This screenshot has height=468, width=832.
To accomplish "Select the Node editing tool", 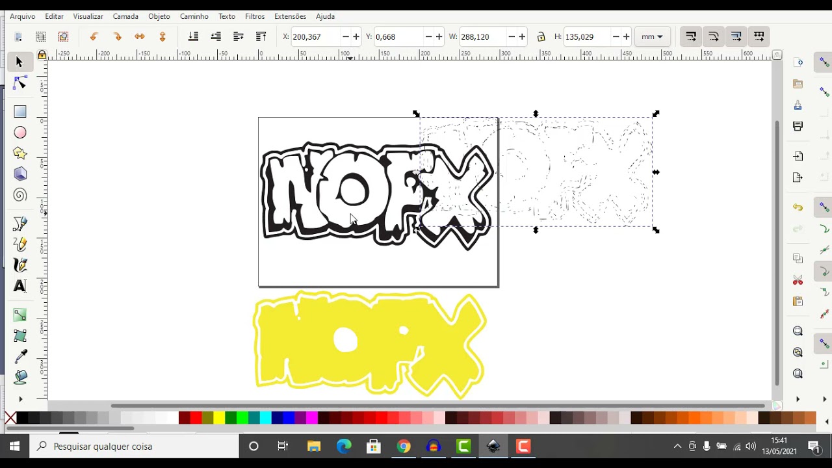I will pyautogui.click(x=19, y=83).
